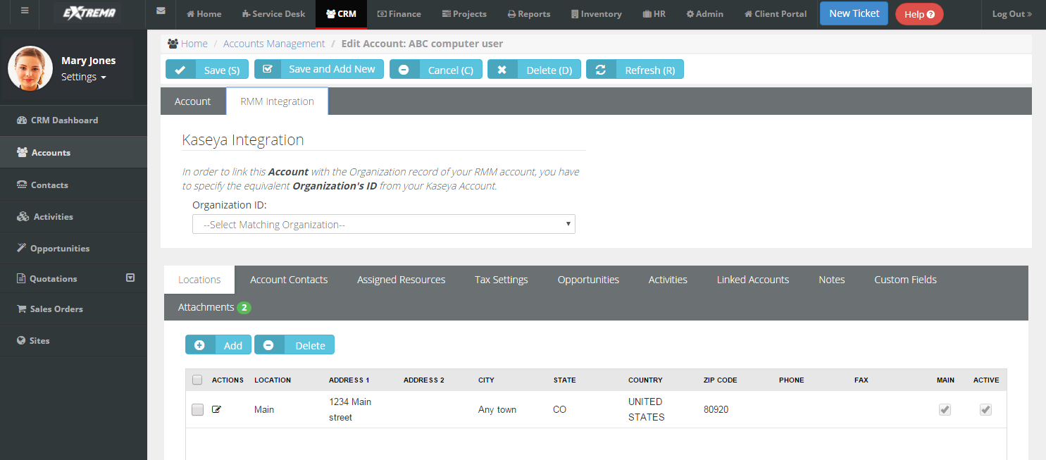Select the RMM Integration tab
Screen dimensions: 1046x460
(x=278, y=101)
